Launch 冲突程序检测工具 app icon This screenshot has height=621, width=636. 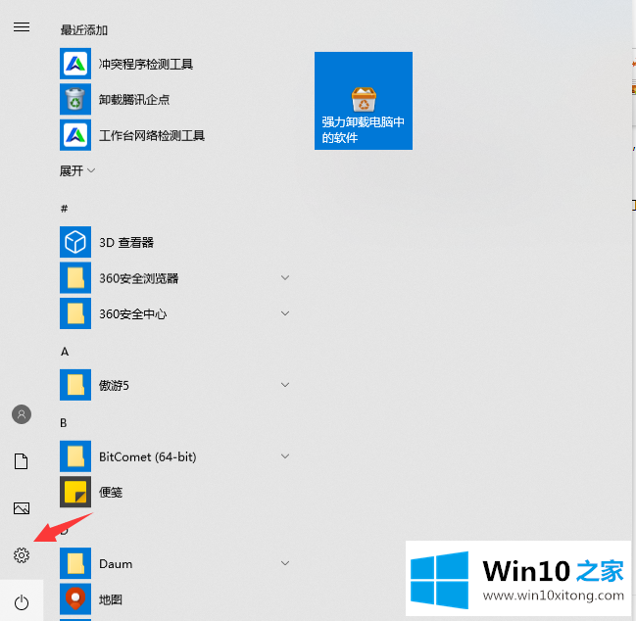(75, 64)
